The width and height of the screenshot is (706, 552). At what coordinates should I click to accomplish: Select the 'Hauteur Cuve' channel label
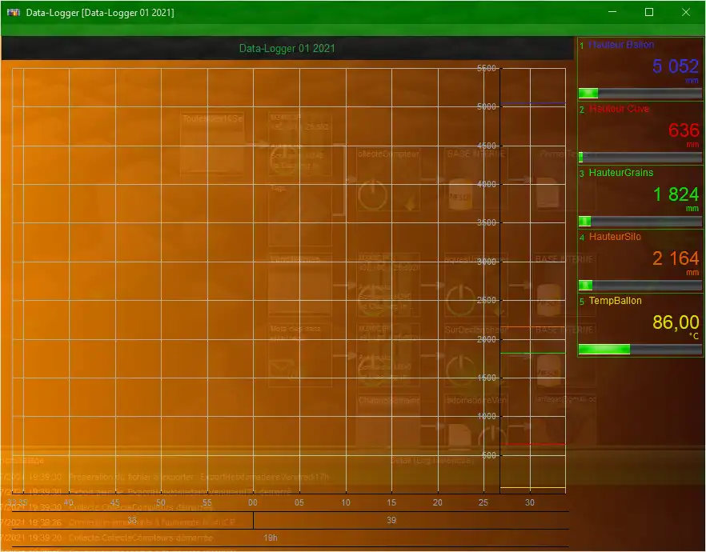point(619,109)
